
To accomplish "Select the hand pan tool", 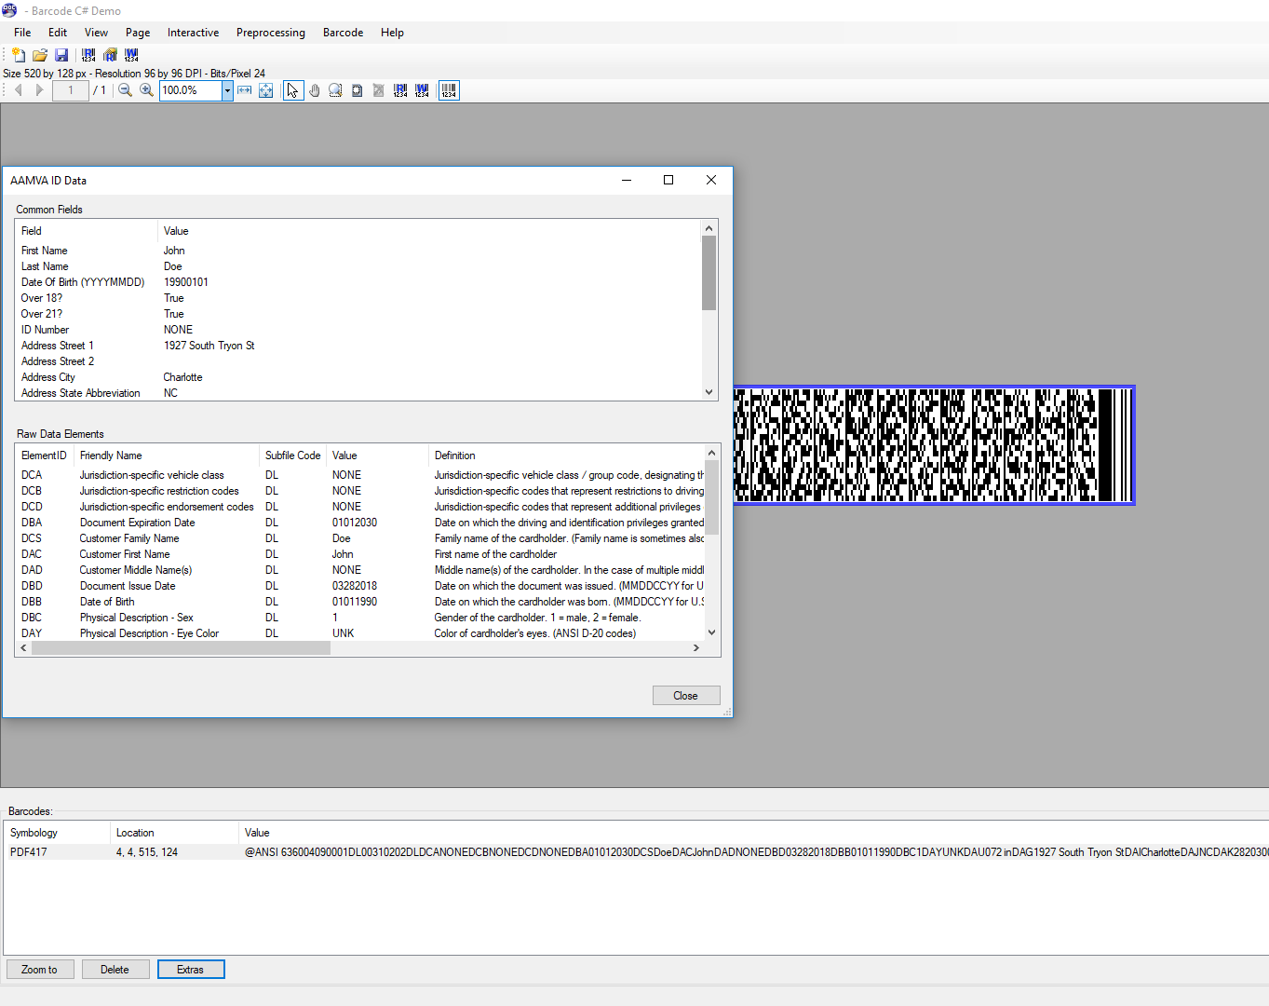I will [x=315, y=90].
